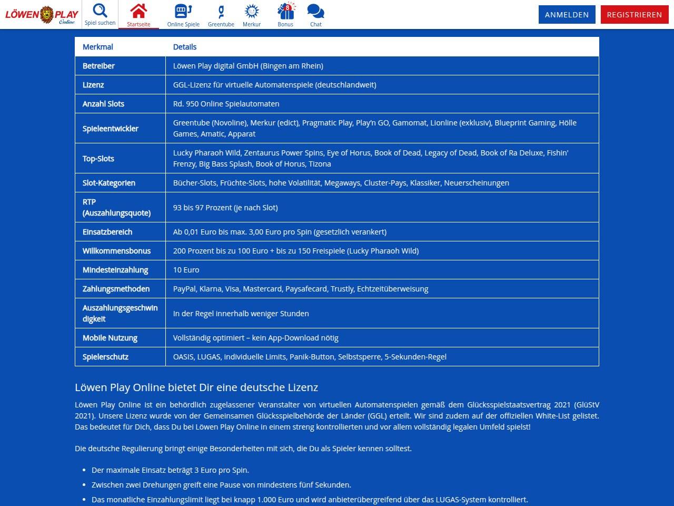Viewport: 674px width, 506px height.
Task: Select the Merkur menu label
Action: (x=252, y=24)
